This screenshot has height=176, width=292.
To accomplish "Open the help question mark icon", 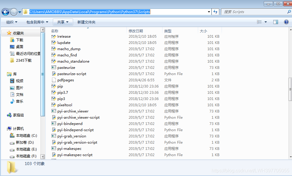I will 286,22.
